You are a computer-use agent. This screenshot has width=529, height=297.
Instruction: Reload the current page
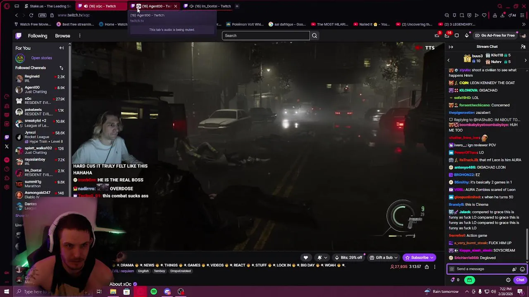coord(31,15)
